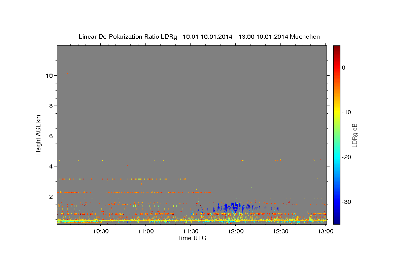
Task: Click the colorbar value label '-10'
Action: 347,112
